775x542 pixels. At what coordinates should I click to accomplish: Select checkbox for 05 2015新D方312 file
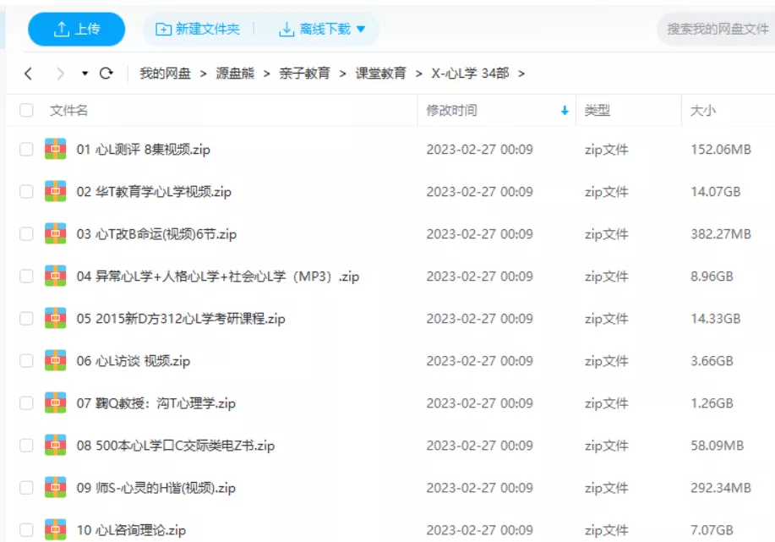26,319
